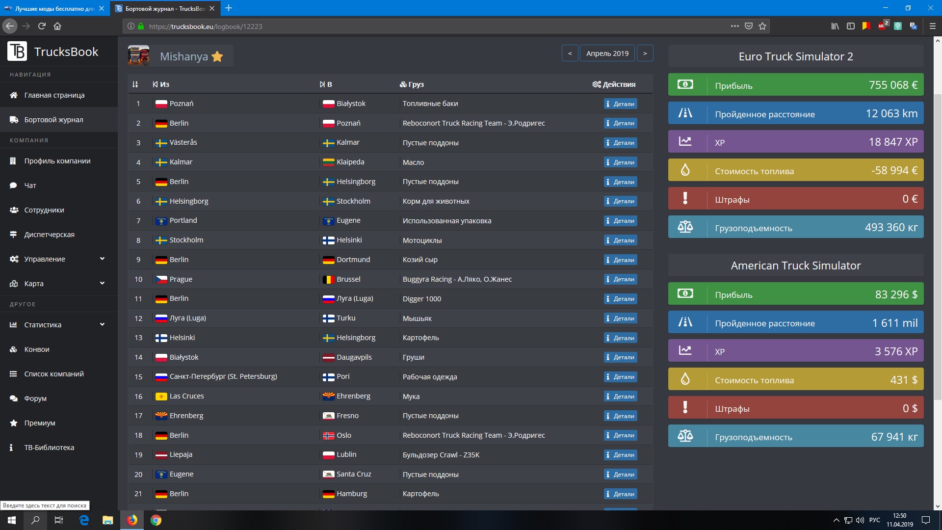This screenshot has width=942, height=530.
Task: Open Детали for Бульдозер Crawl row
Action: click(x=620, y=454)
